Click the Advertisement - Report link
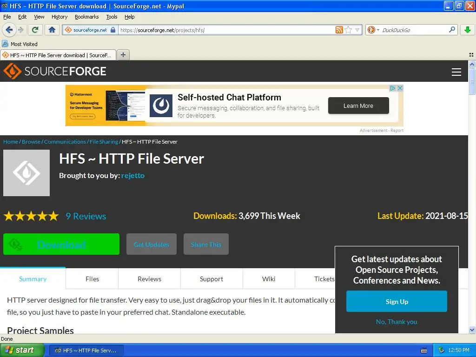This screenshot has width=476, height=357. point(382,131)
